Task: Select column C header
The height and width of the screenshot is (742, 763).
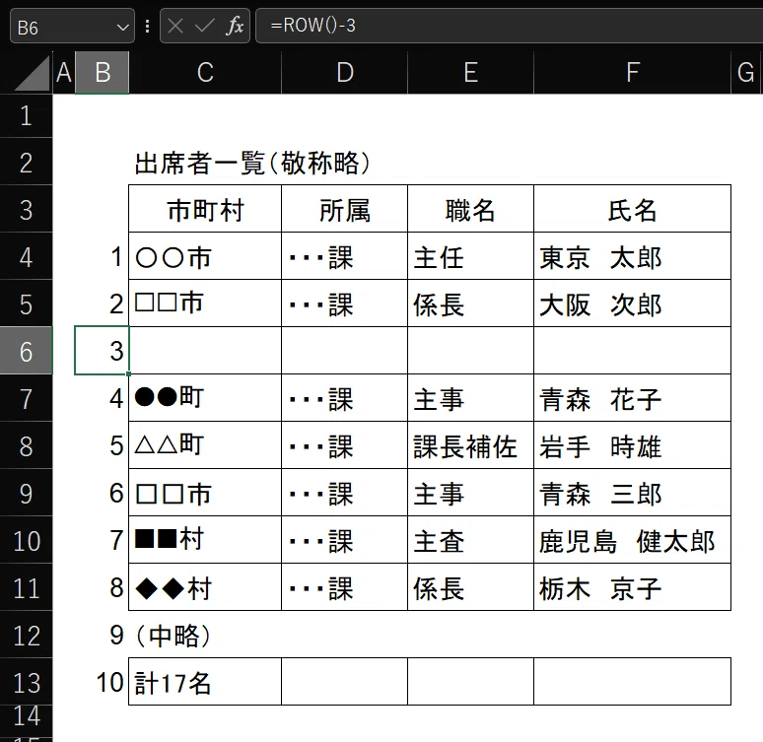Action: point(205,73)
